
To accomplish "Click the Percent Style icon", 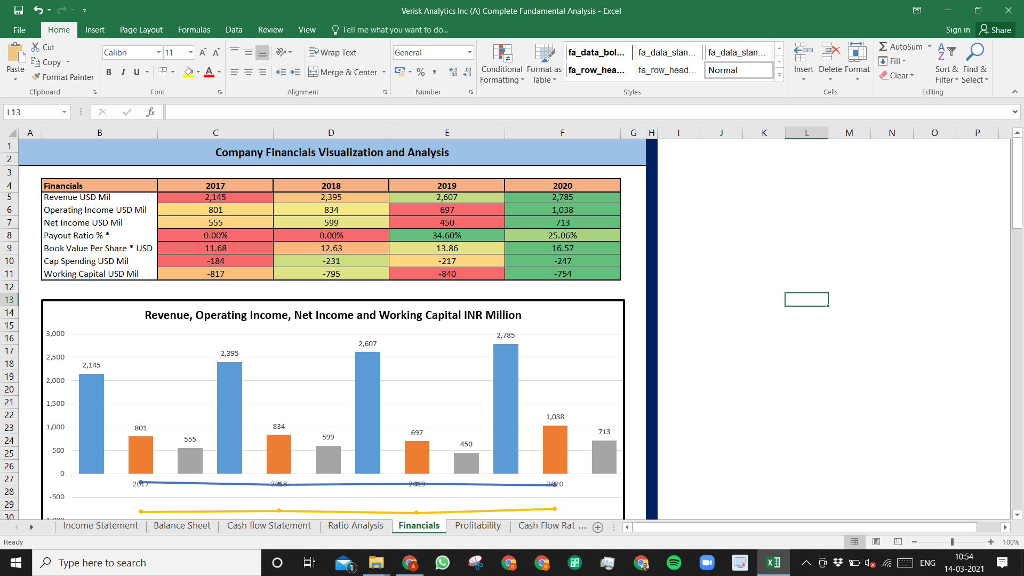I will tap(421, 72).
